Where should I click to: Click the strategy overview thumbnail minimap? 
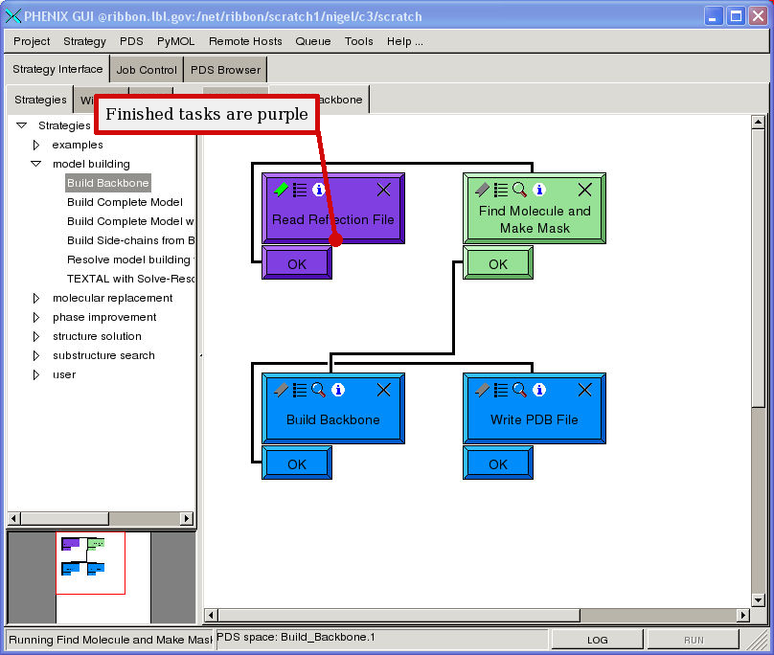click(x=90, y=563)
